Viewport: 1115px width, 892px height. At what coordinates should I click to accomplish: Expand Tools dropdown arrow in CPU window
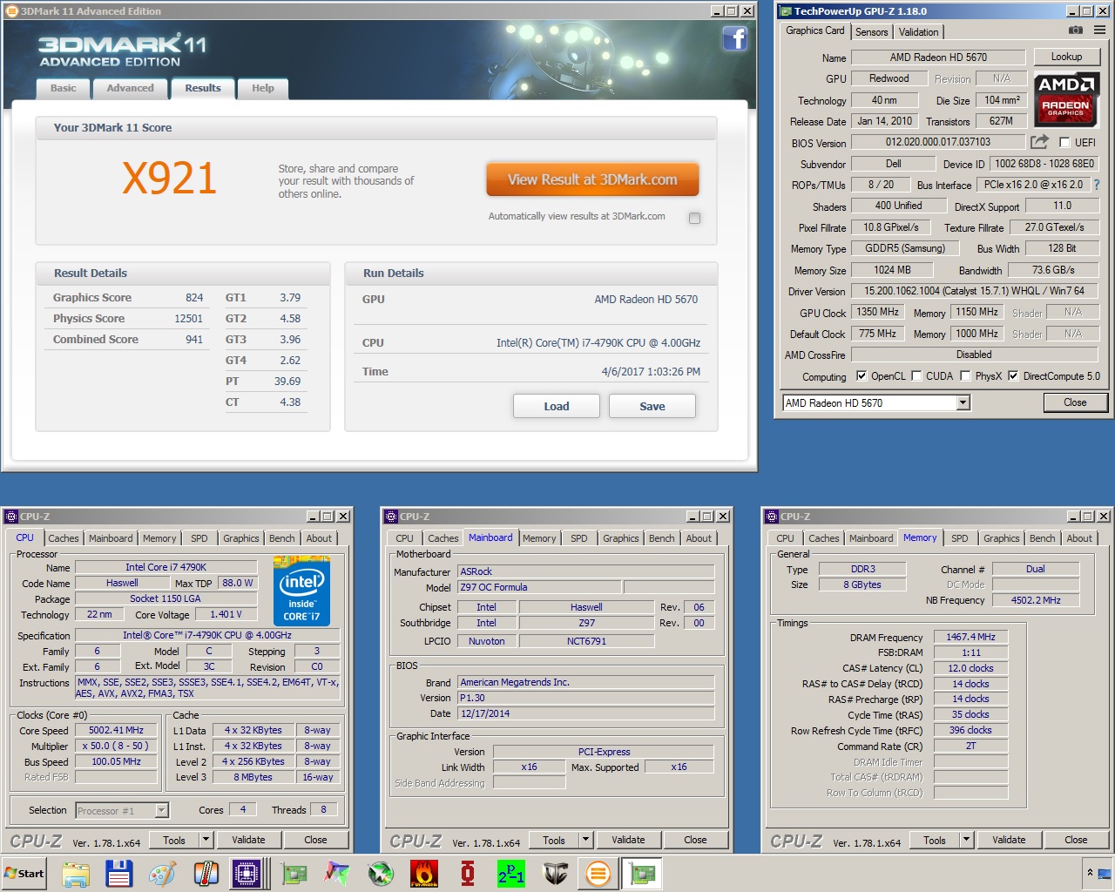point(206,840)
